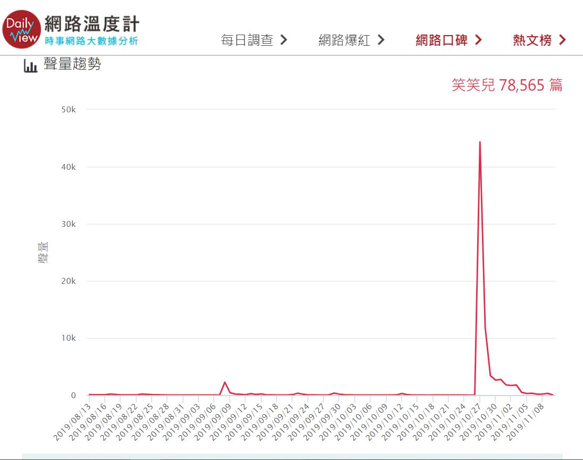Toggle the 笑笑兒 78,565 篇 legend series
The height and width of the screenshot is (460, 583).
pyautogui.click(x=507, y=85)
